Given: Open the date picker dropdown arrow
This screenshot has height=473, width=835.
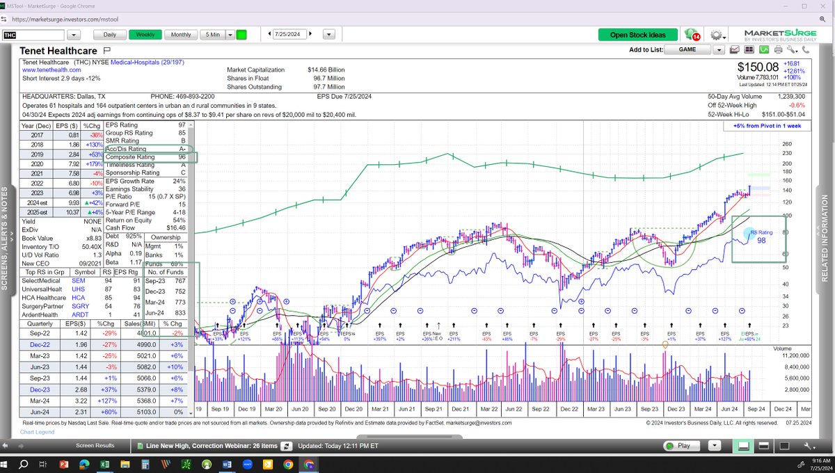Looking at the screenshot, I should pos(329,34).
